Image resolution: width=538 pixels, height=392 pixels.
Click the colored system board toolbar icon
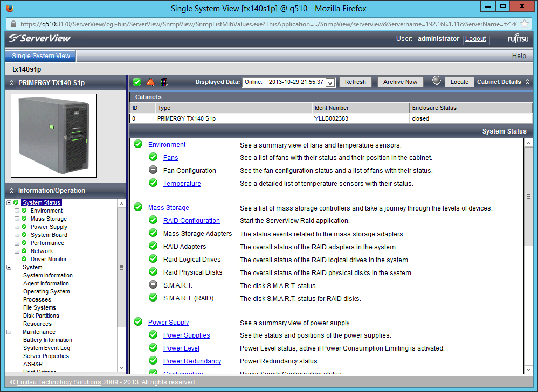coord(164,82)
